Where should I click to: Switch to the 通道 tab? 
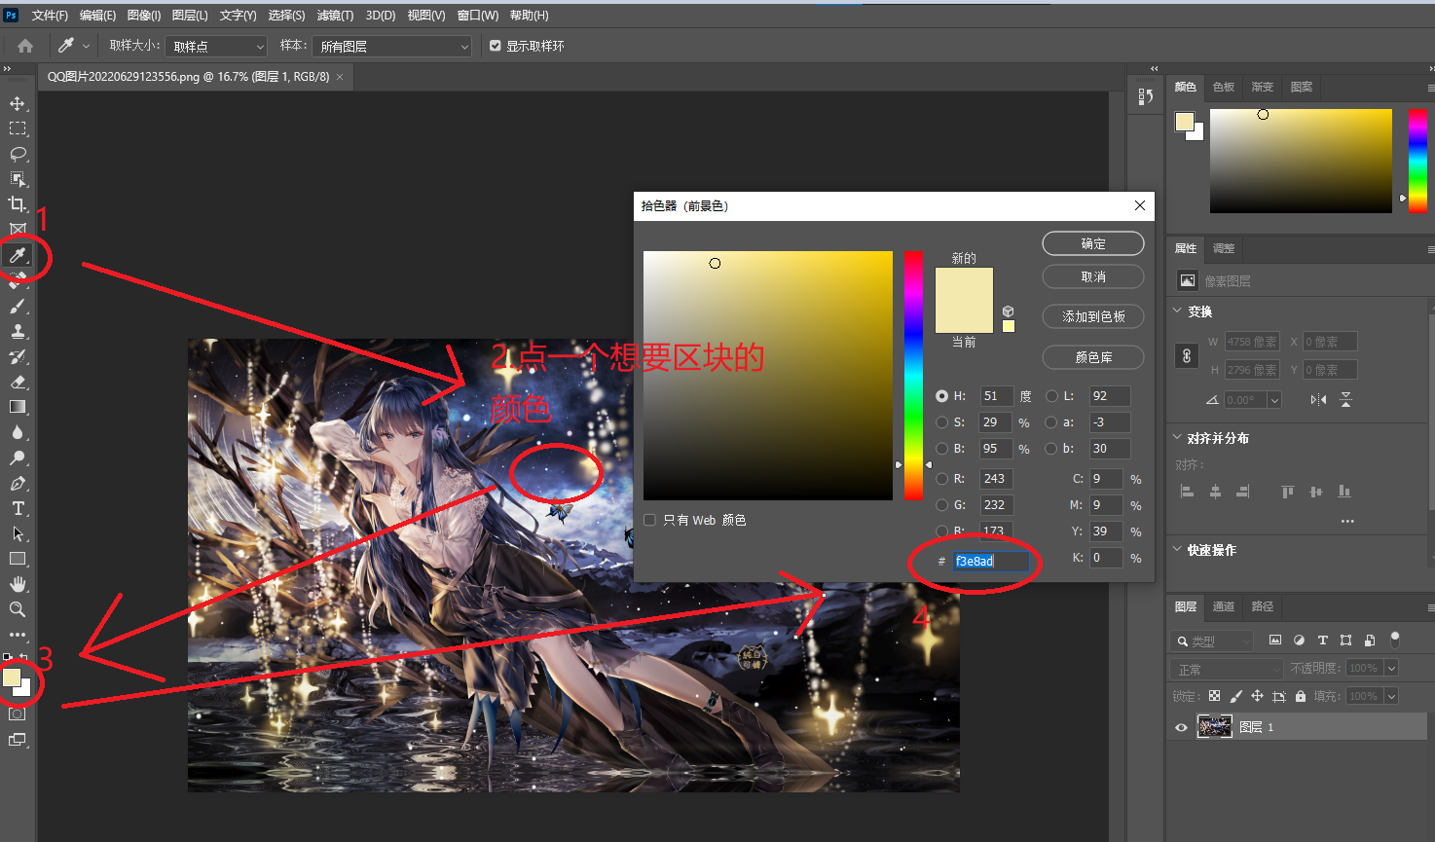[x=1224, y=606]
